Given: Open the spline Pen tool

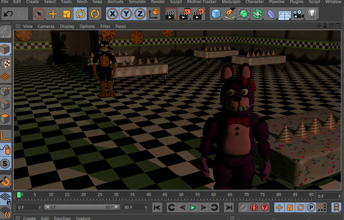Looking at the screenshot, I should (230, 14).
